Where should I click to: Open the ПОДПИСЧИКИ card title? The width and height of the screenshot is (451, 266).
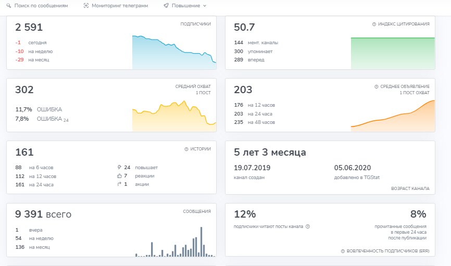pos(195,24)
